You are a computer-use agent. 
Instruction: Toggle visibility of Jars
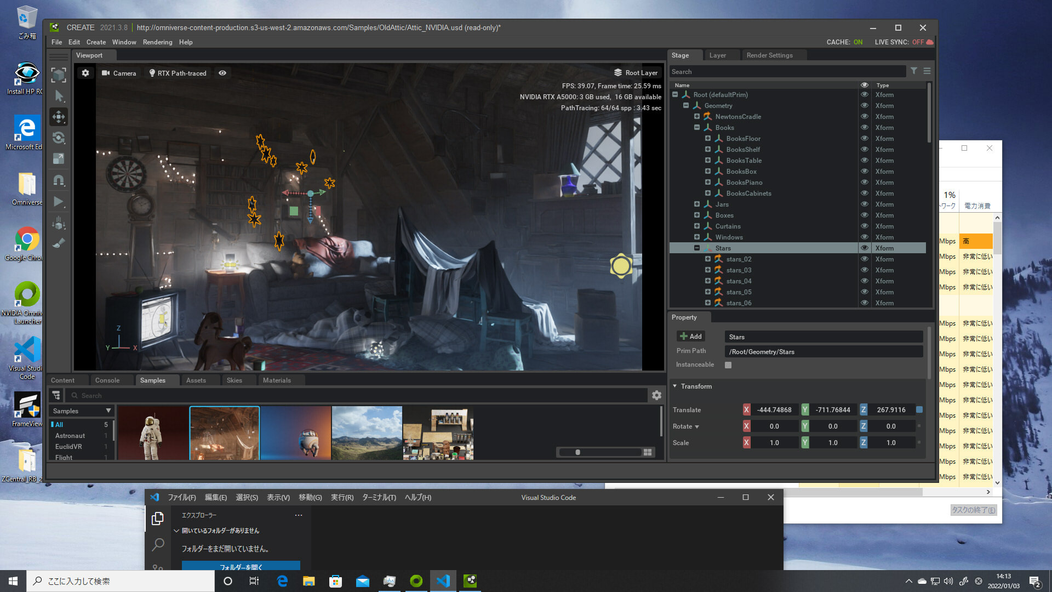click(865, 204)
